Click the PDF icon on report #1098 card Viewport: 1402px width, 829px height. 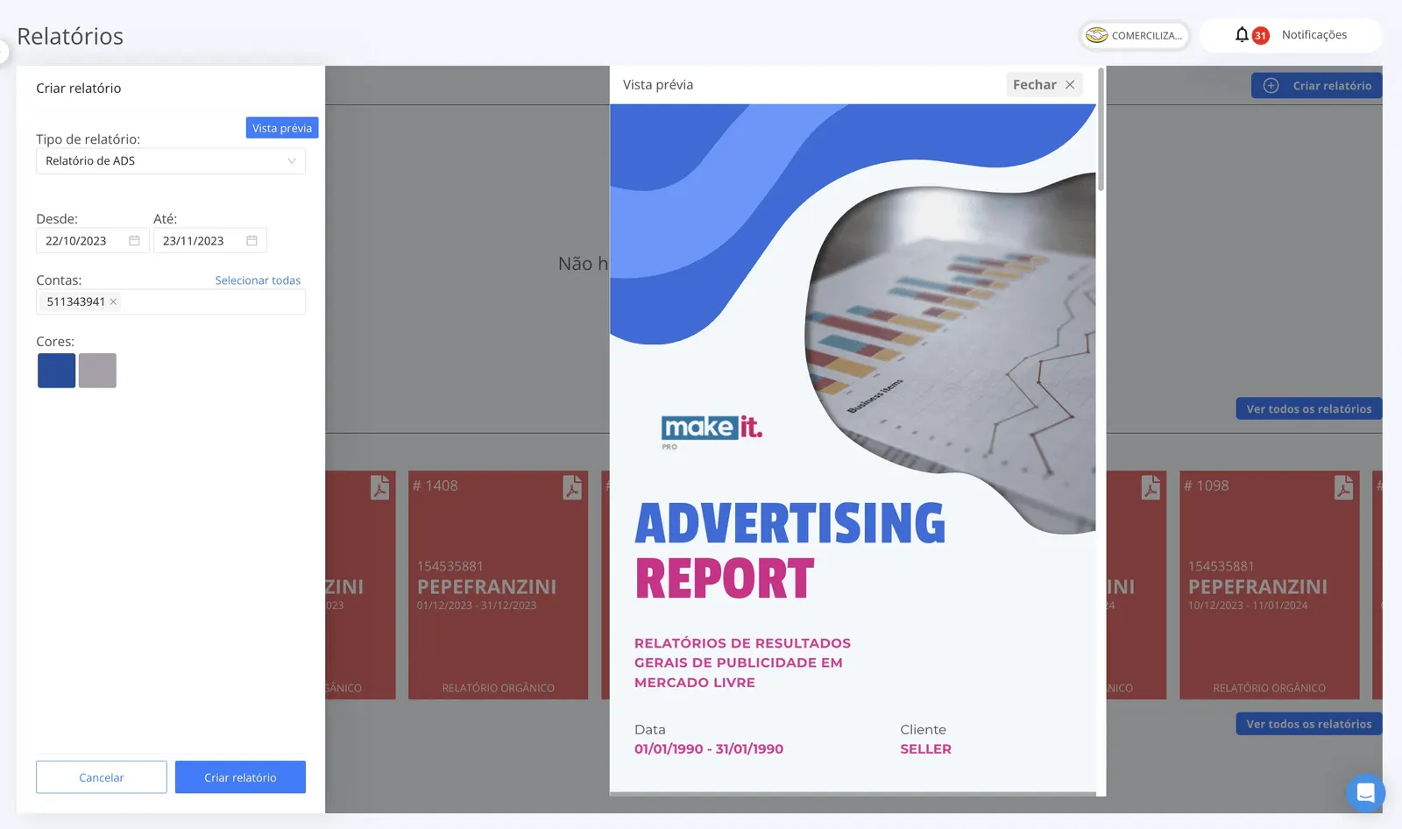pyautogui.click(x=1343, y=487)
